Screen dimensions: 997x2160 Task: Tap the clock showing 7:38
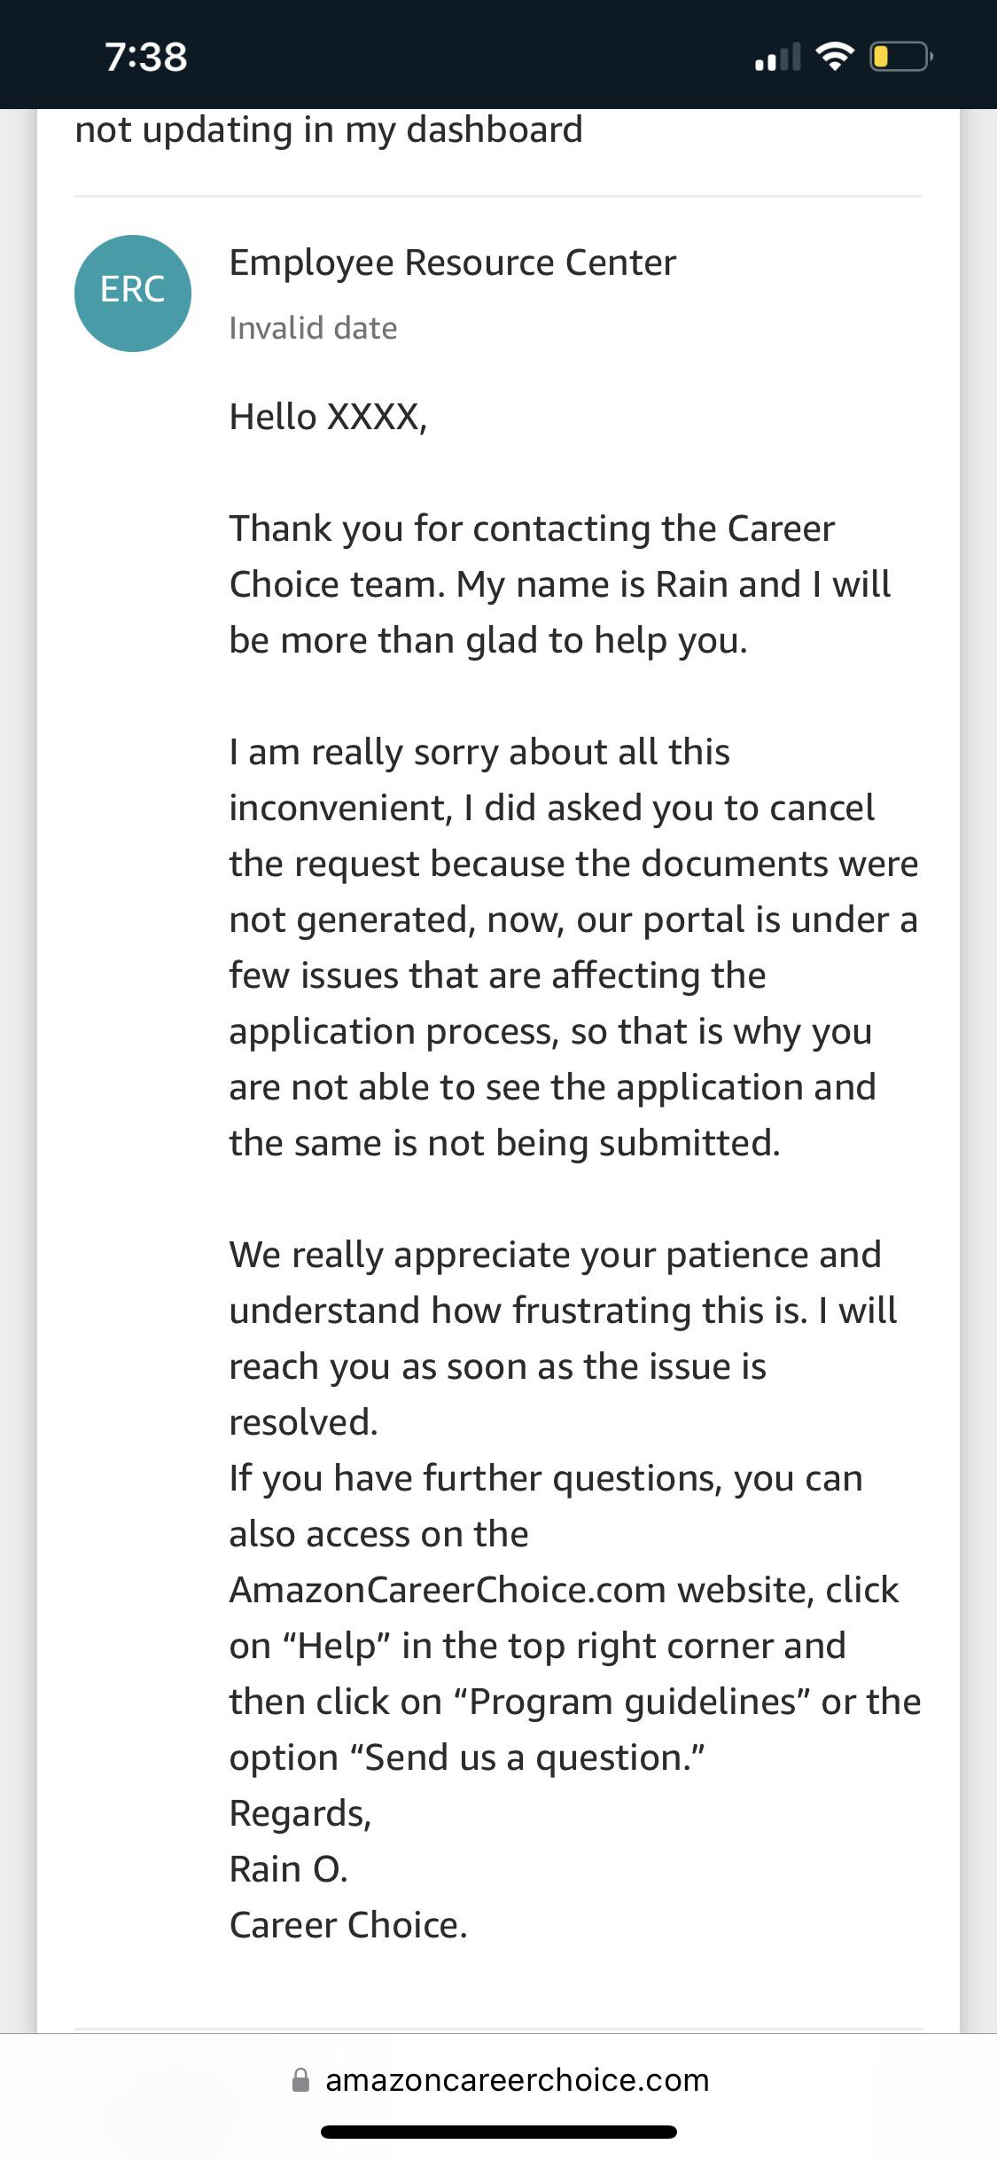(147, 59)
